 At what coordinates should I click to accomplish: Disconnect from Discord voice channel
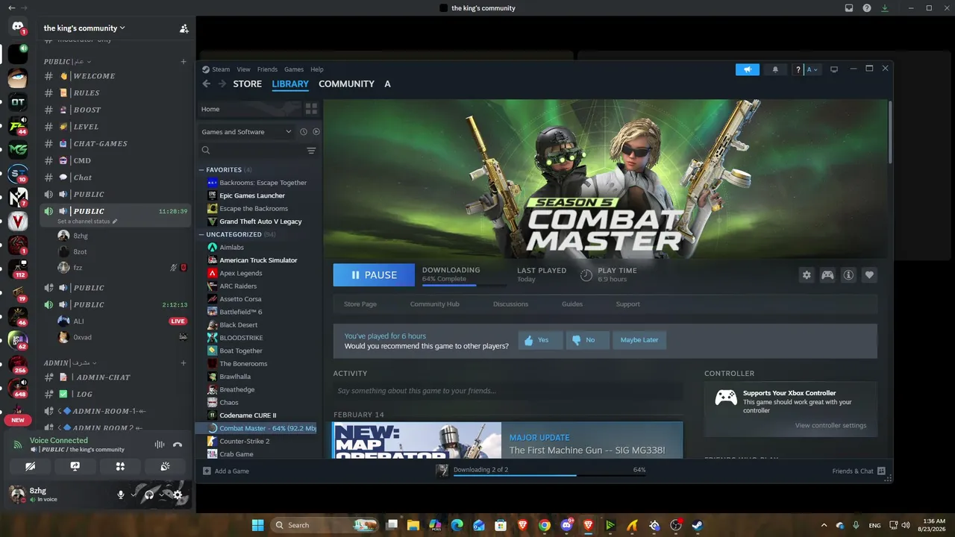click(x=178, y=445)
